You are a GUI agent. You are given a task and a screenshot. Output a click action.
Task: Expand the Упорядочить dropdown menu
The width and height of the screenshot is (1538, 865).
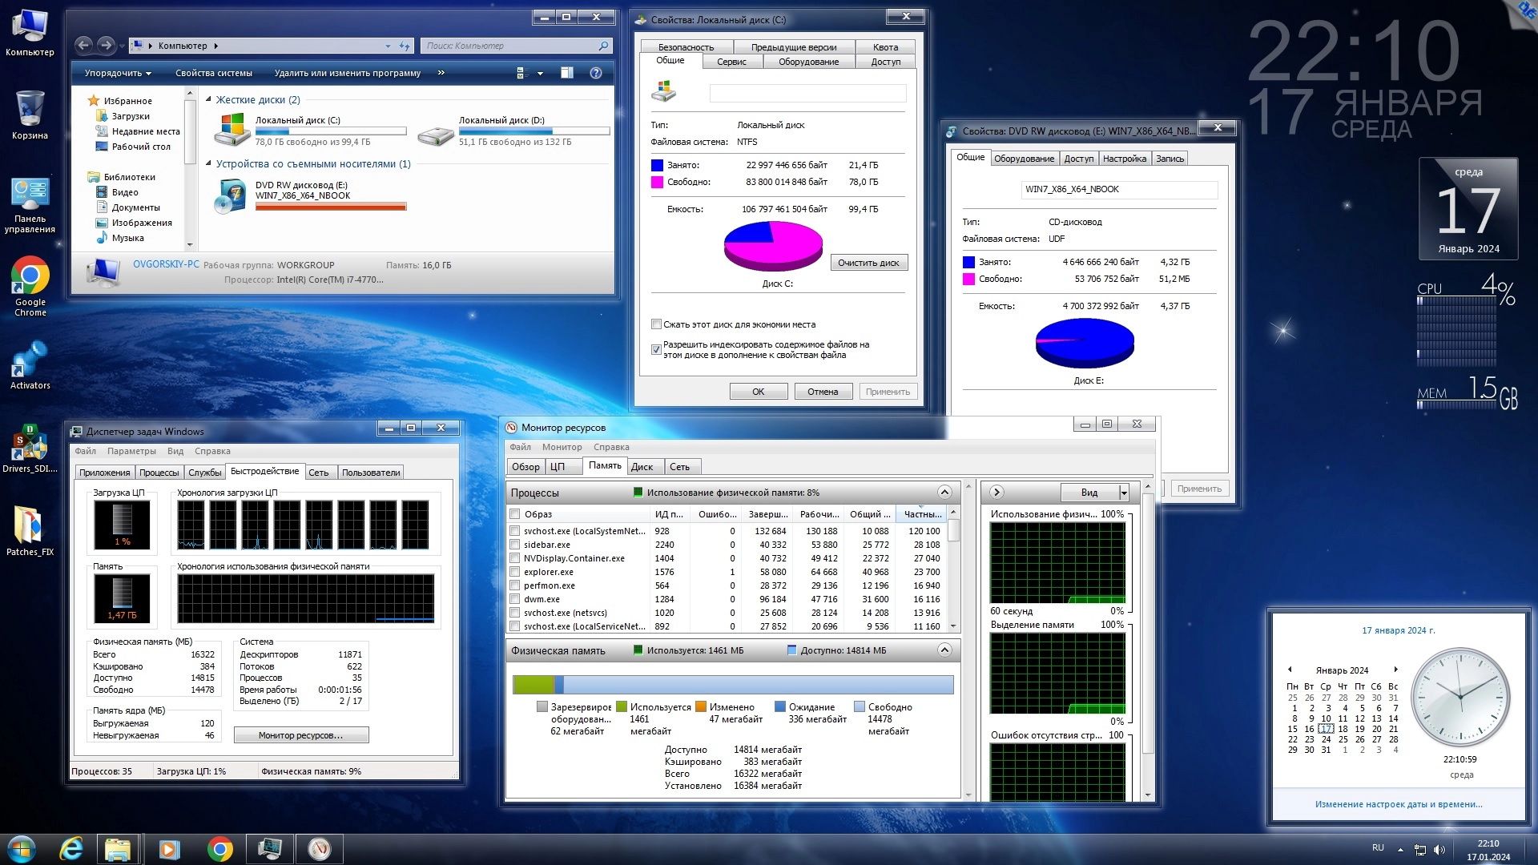[x=118, y=73]
